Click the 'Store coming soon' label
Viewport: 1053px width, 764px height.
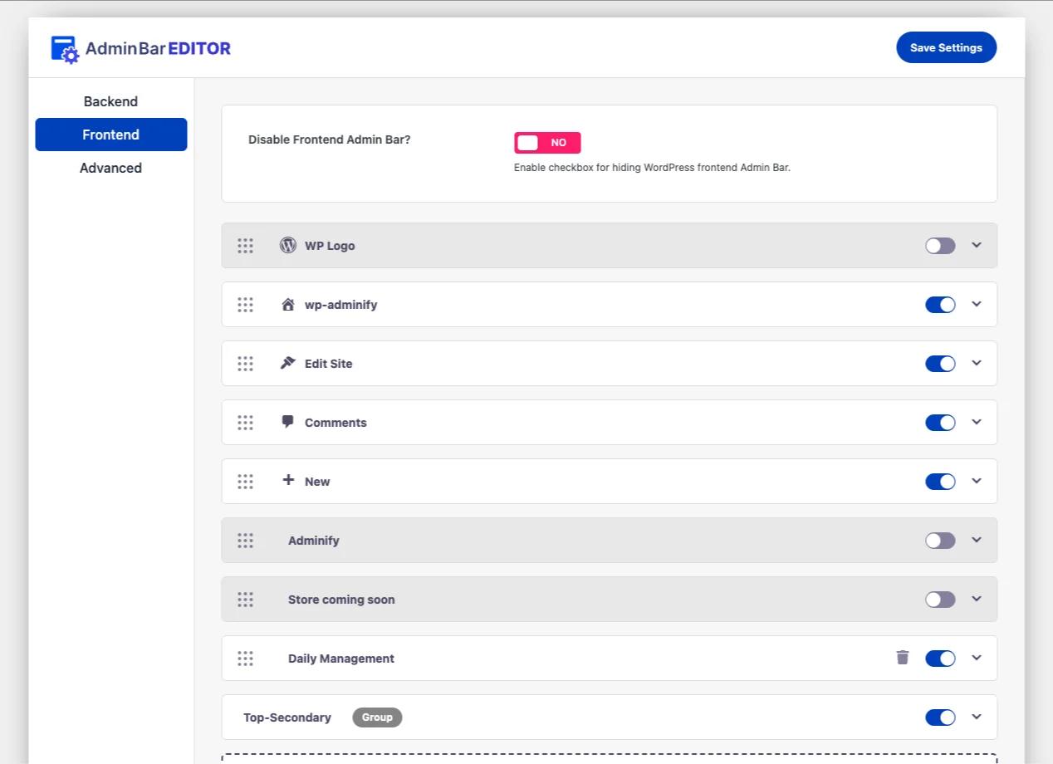click(341, 600)
